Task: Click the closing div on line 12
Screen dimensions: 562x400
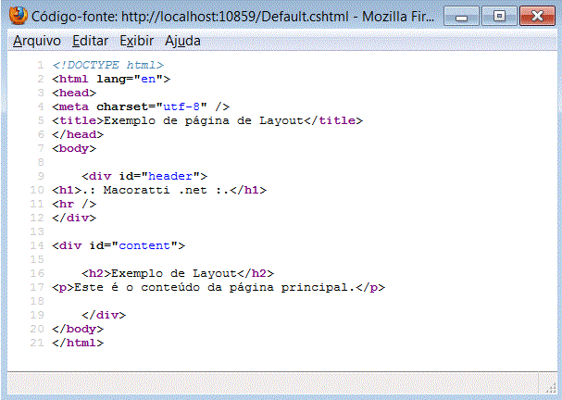Action: (74, 219)
